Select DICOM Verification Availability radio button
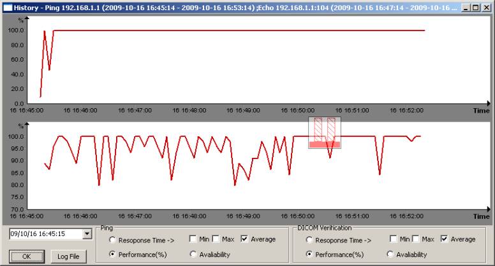495x266 pixels. coord(390,254)
